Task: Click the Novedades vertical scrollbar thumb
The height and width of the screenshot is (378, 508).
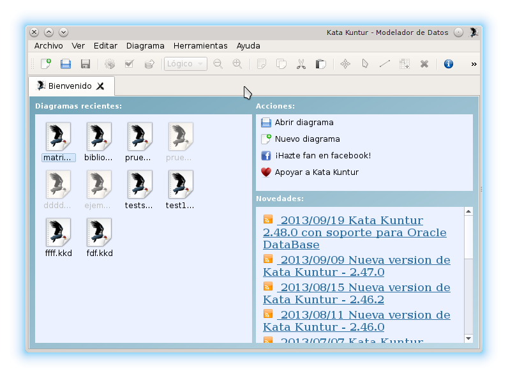Action: [468, 238]
